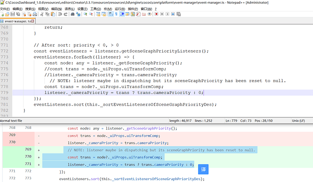The width and height of the screenshot is (313, 182).
Task: Click the Open file folder icon
Action: pos(7,14)
